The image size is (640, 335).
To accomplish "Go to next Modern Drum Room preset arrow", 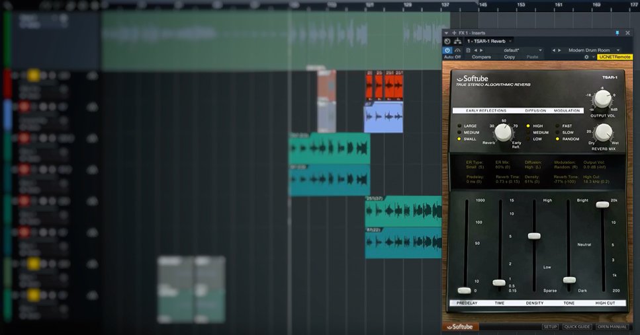I will [x=561, y=50].
